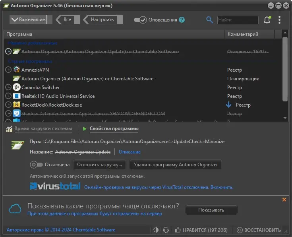Screen dimensions: 292x237
Task: Focus the Найти search field
Action: [238, 20]
